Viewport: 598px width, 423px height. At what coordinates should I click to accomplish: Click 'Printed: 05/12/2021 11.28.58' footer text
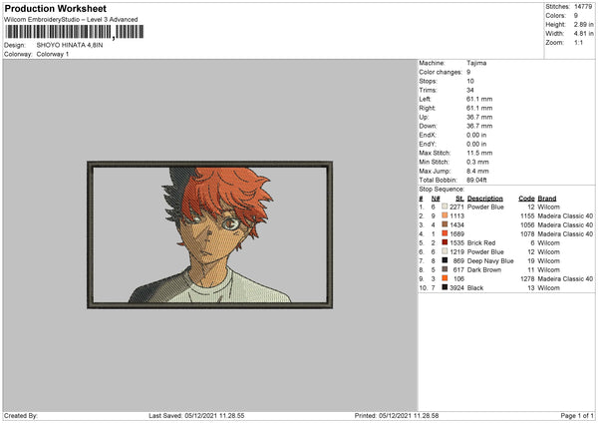tap(397, 415)
